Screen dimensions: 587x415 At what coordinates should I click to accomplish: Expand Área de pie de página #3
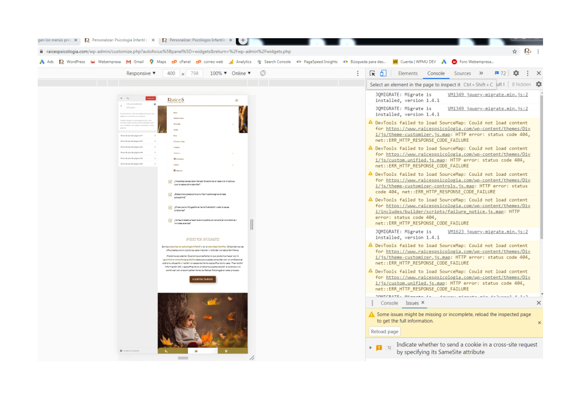pos(138,147)
